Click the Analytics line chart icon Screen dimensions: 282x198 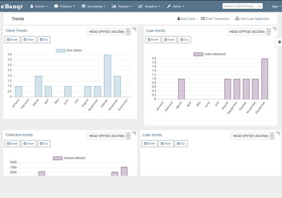coord(140,6)
